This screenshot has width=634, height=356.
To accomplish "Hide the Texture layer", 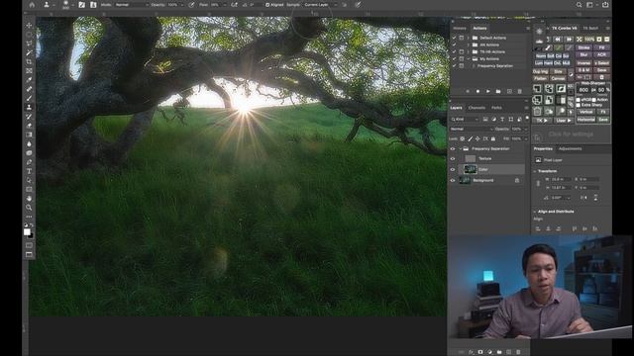I will click(453, 158).
